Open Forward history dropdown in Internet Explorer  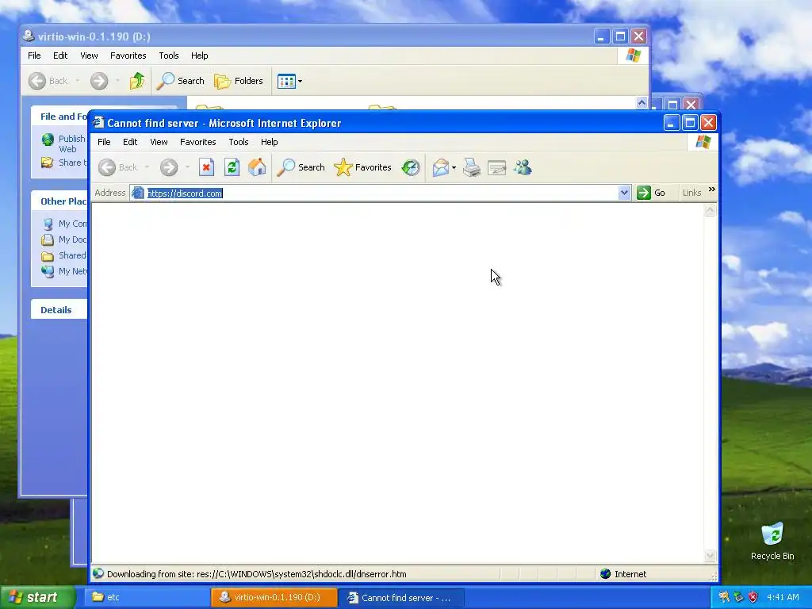(187, 167)
